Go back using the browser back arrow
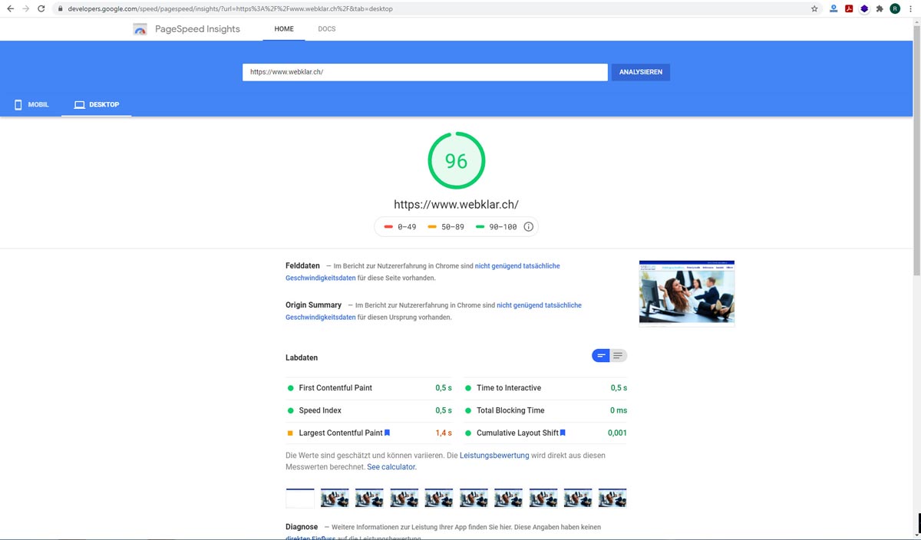This screenshot has height=540, width=921. coord(10,8)
